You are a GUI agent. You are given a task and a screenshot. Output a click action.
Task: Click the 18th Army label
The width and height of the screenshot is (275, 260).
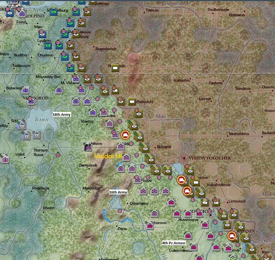click(x=62, y=114)
